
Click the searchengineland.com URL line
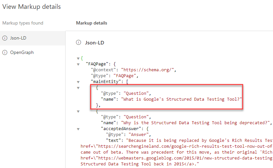176,146
